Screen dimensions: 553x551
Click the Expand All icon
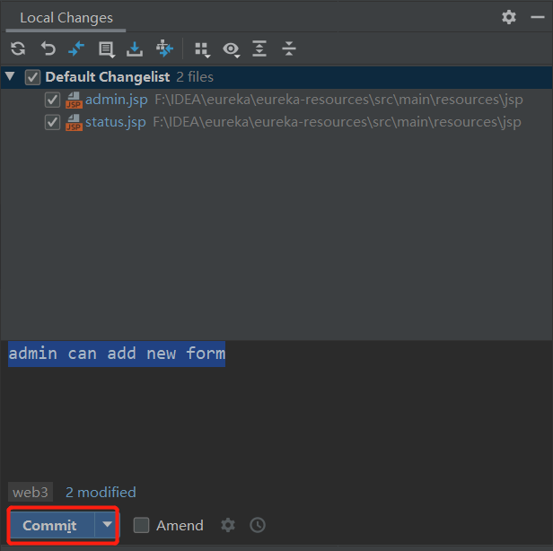[259, 48]
